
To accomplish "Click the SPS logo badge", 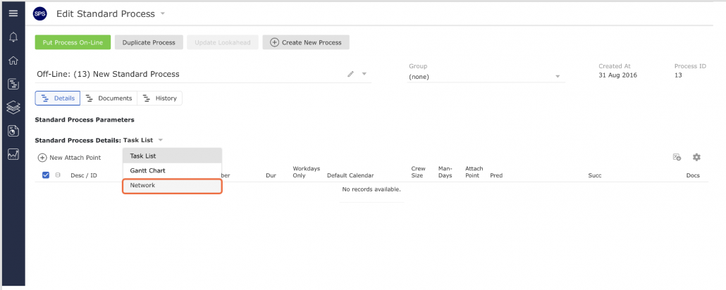I will click(39, 14).
